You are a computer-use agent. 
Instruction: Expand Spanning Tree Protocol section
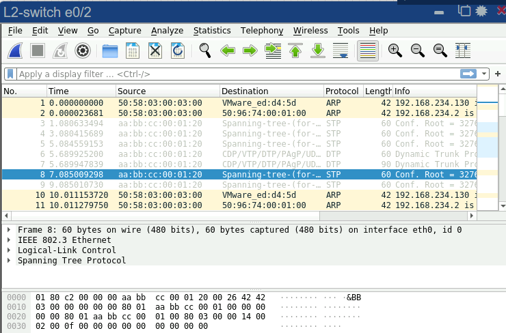[x=9, y=261]
